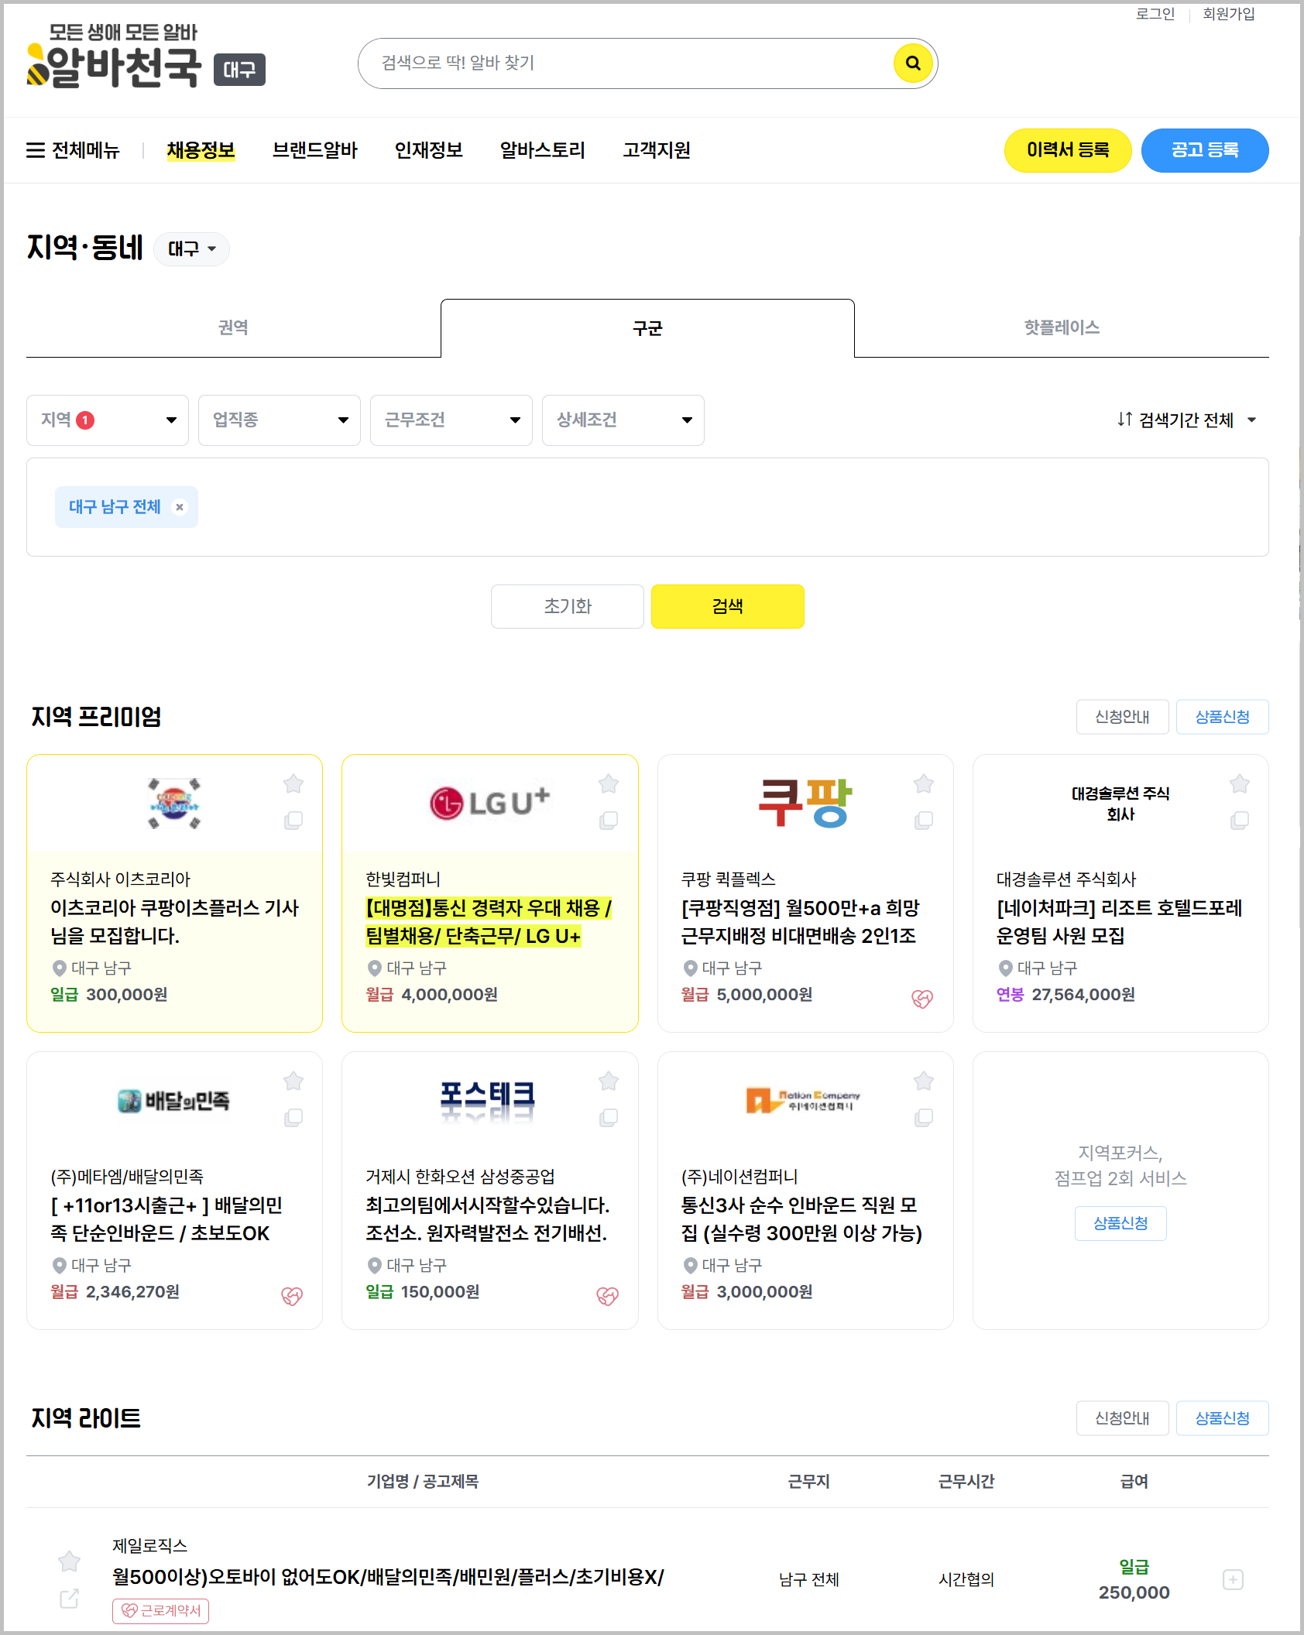The height and width of the screenshot is (1635, 1304).
Task: Expand the 지역 filter dropdown
Action: click(108, 420)
